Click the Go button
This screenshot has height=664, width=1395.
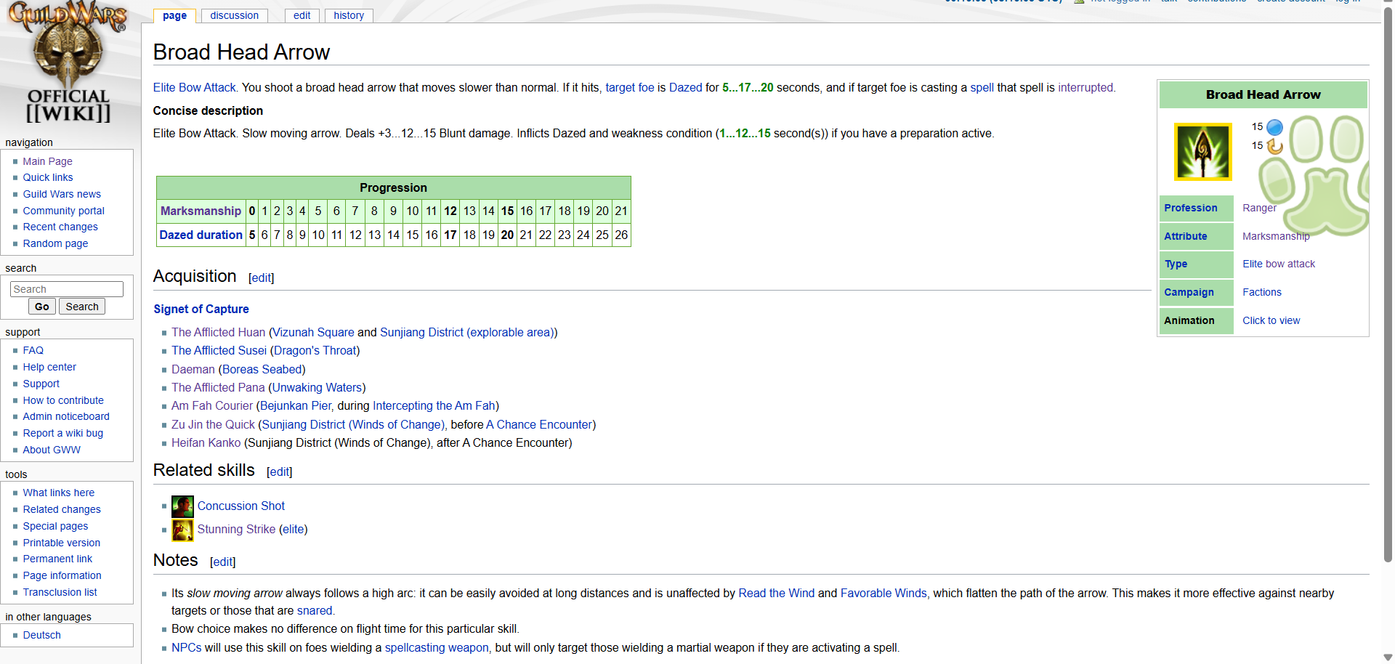click(x=42, y=307)
